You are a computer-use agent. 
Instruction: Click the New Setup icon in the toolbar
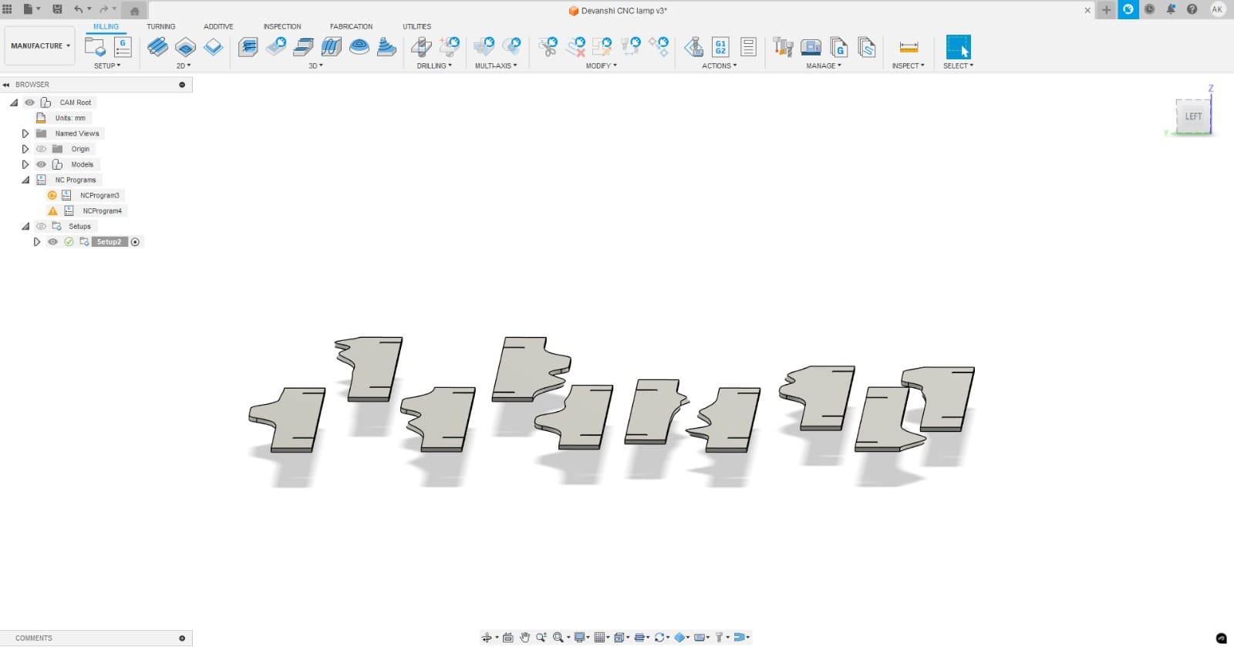click(x=96, y=47)
